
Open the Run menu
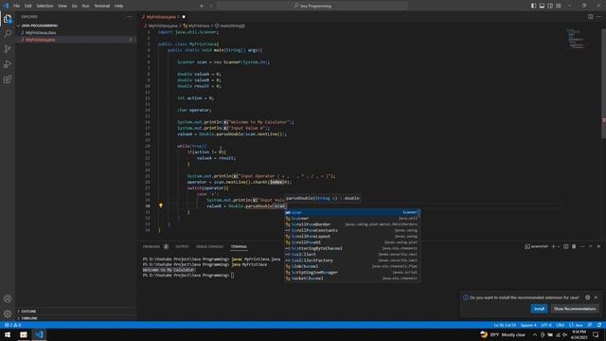tap(86, 6)
